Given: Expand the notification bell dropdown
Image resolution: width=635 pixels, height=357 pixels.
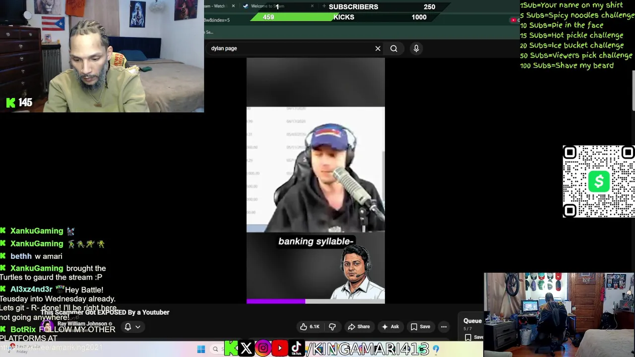Looking at the screenshot, I should [132, 327].
